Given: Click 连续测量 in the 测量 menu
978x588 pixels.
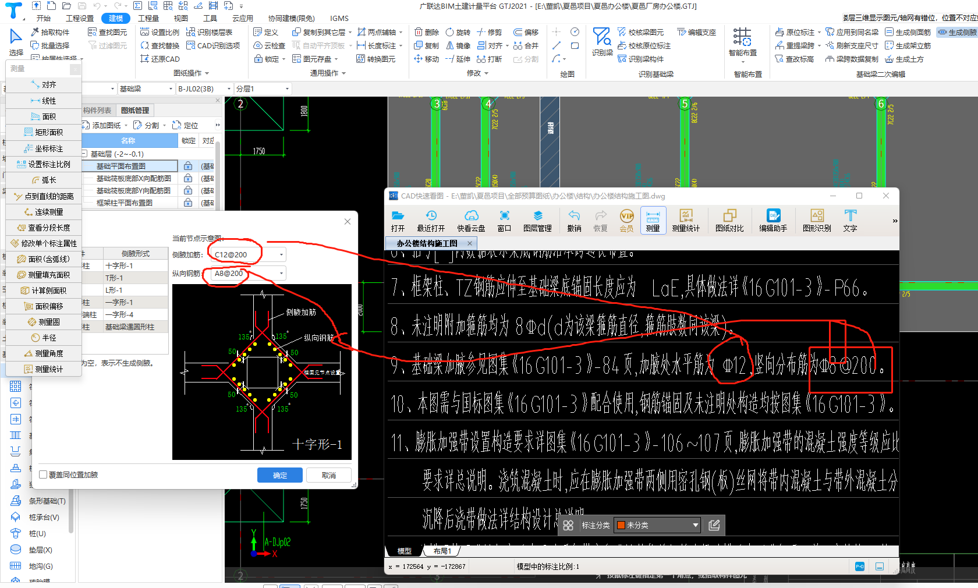Looking at the screenshot, I should point(44,212).
